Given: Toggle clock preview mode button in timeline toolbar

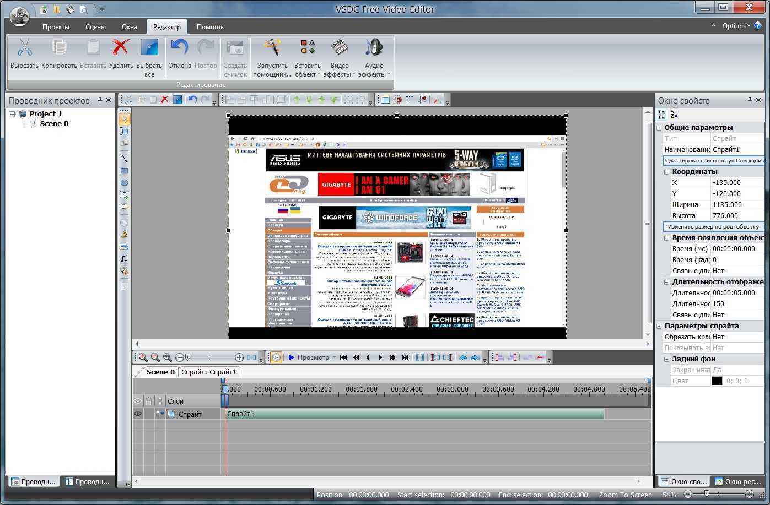Looking at the screenshot, I should click(276, 357).
